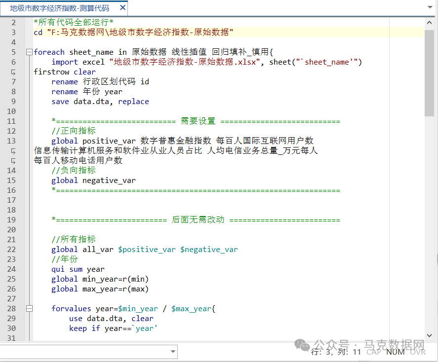The image size is (438, 362).
Task: Click $positive_var macro on line 22
Action: pos(147,250)
